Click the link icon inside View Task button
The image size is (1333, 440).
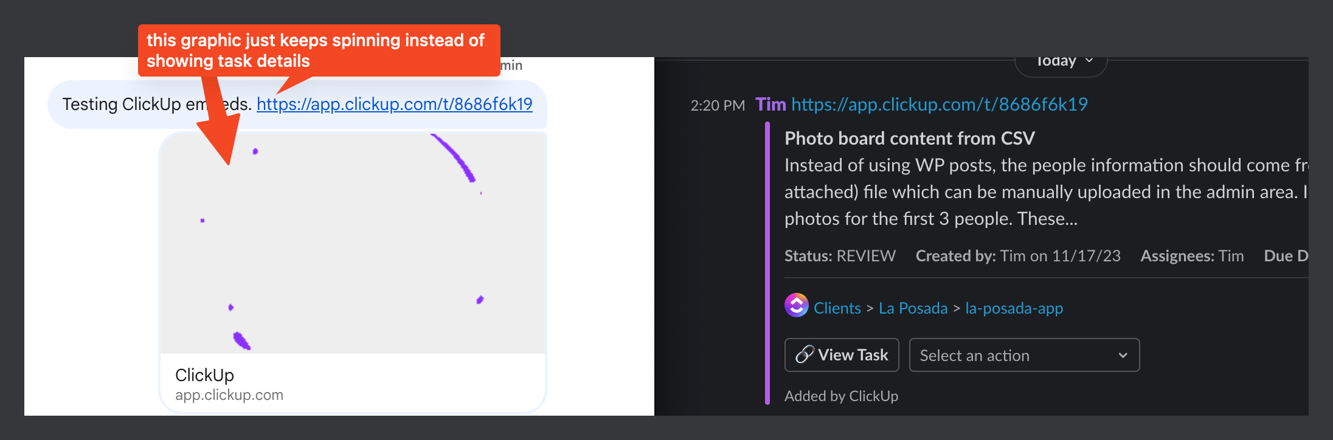pos(805,354)
